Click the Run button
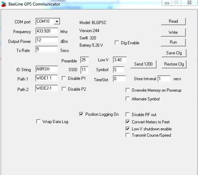Image resolution: width=198 pixels, height=175 pixels. coord(173,42)
